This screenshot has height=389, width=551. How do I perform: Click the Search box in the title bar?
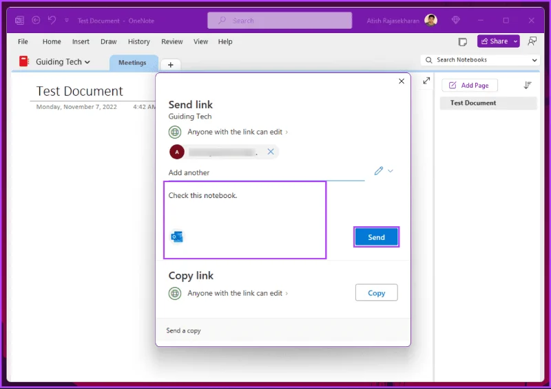[280, 21]
